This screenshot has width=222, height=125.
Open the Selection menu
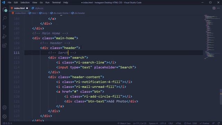pyautogui.click(x=25, y=2)
